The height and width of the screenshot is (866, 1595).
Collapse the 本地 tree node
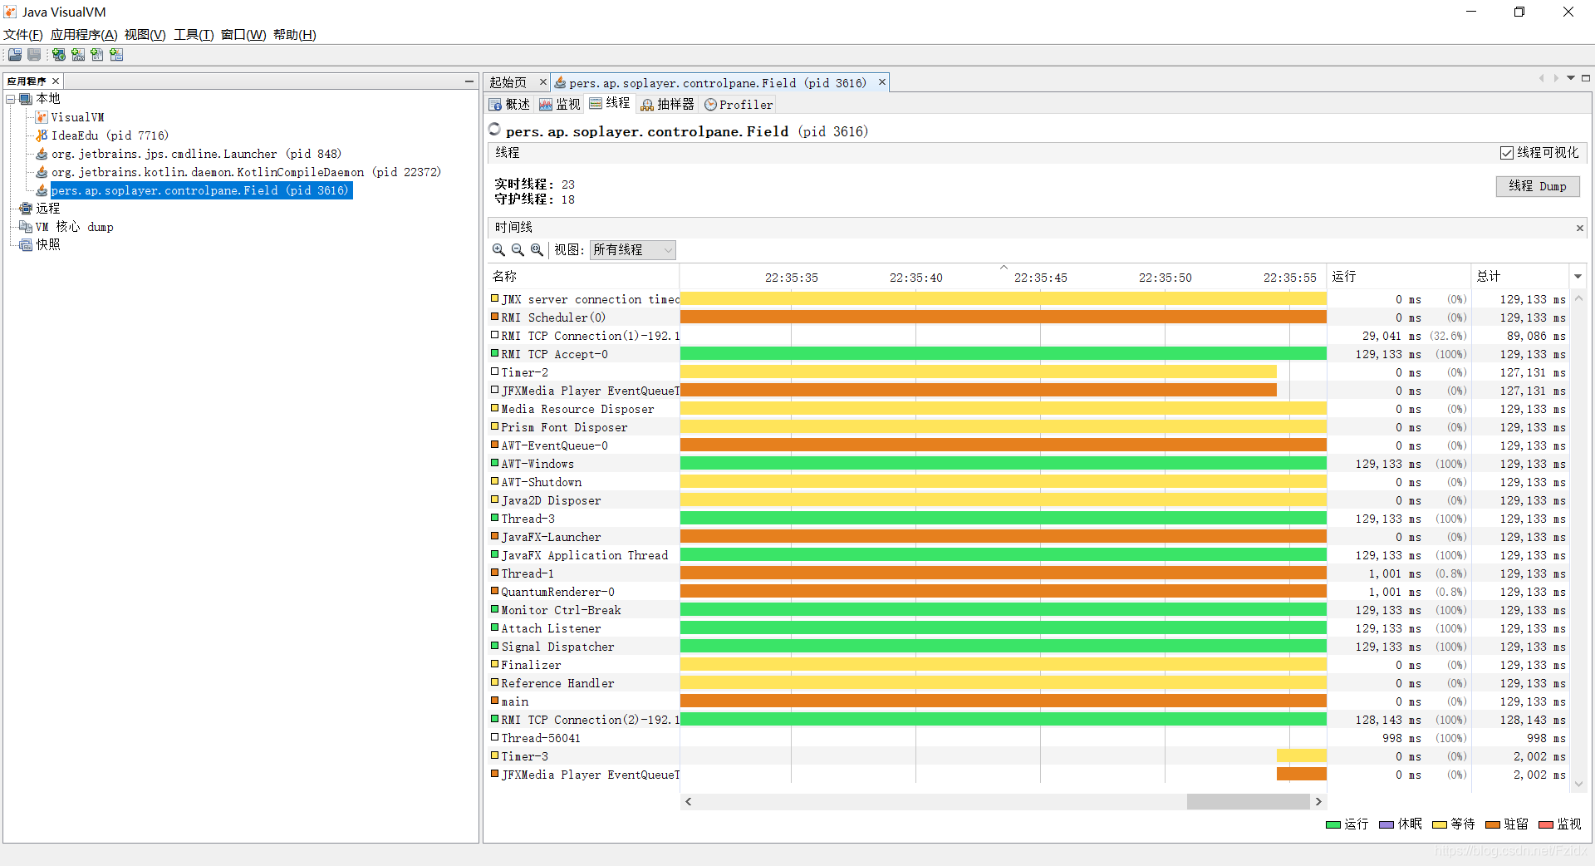(x=11, y=99)
